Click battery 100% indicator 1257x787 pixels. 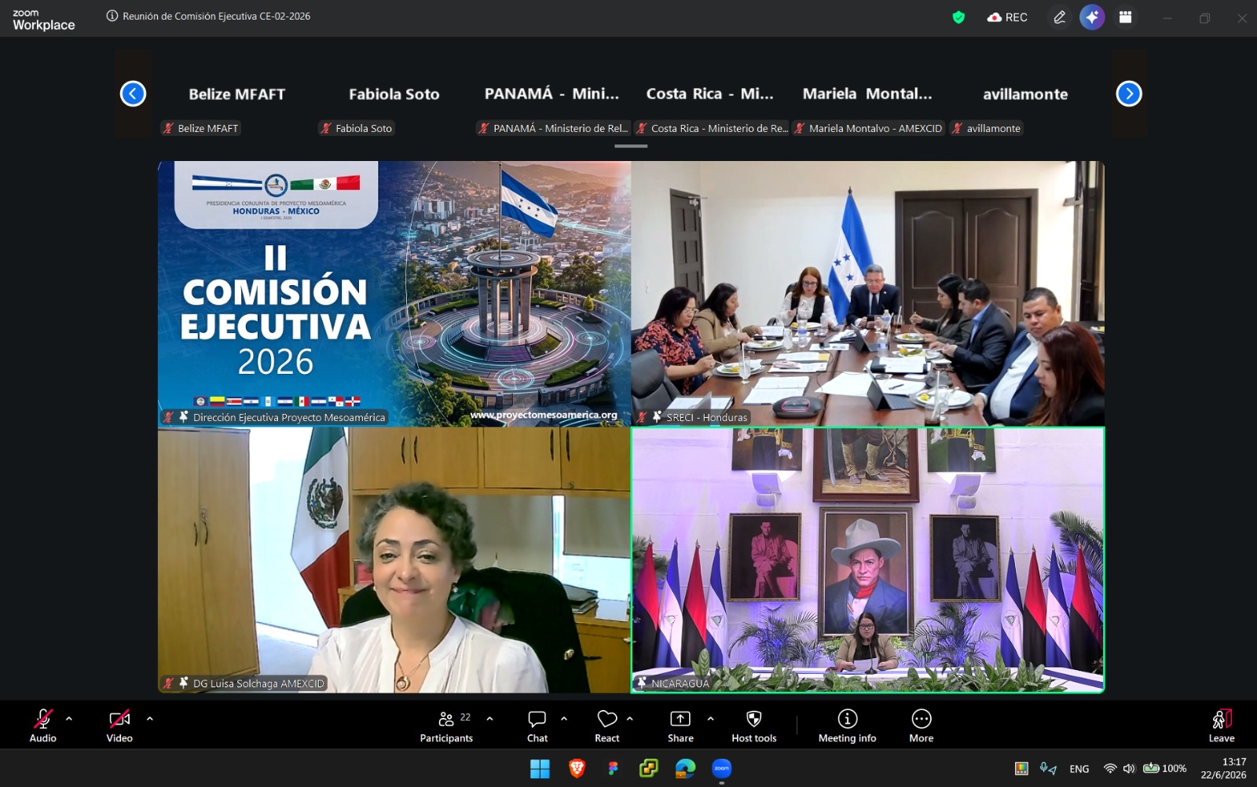(1165, 769)
